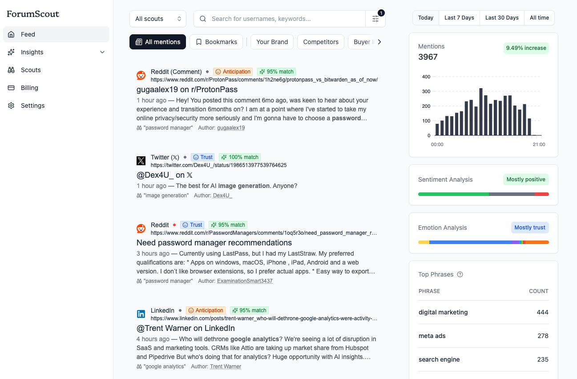
Task: Select the All time date range
Action: coord(539,17)
